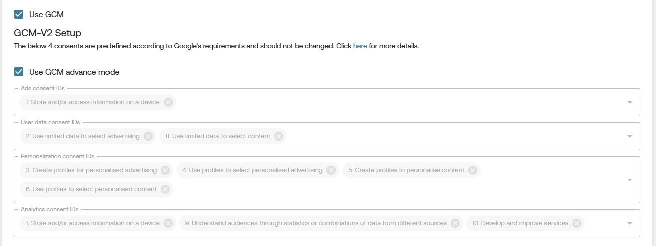Expand Personalization consent IDs dropdown arrow
Viewport: 656px width, 246px height.
(630, 180)
